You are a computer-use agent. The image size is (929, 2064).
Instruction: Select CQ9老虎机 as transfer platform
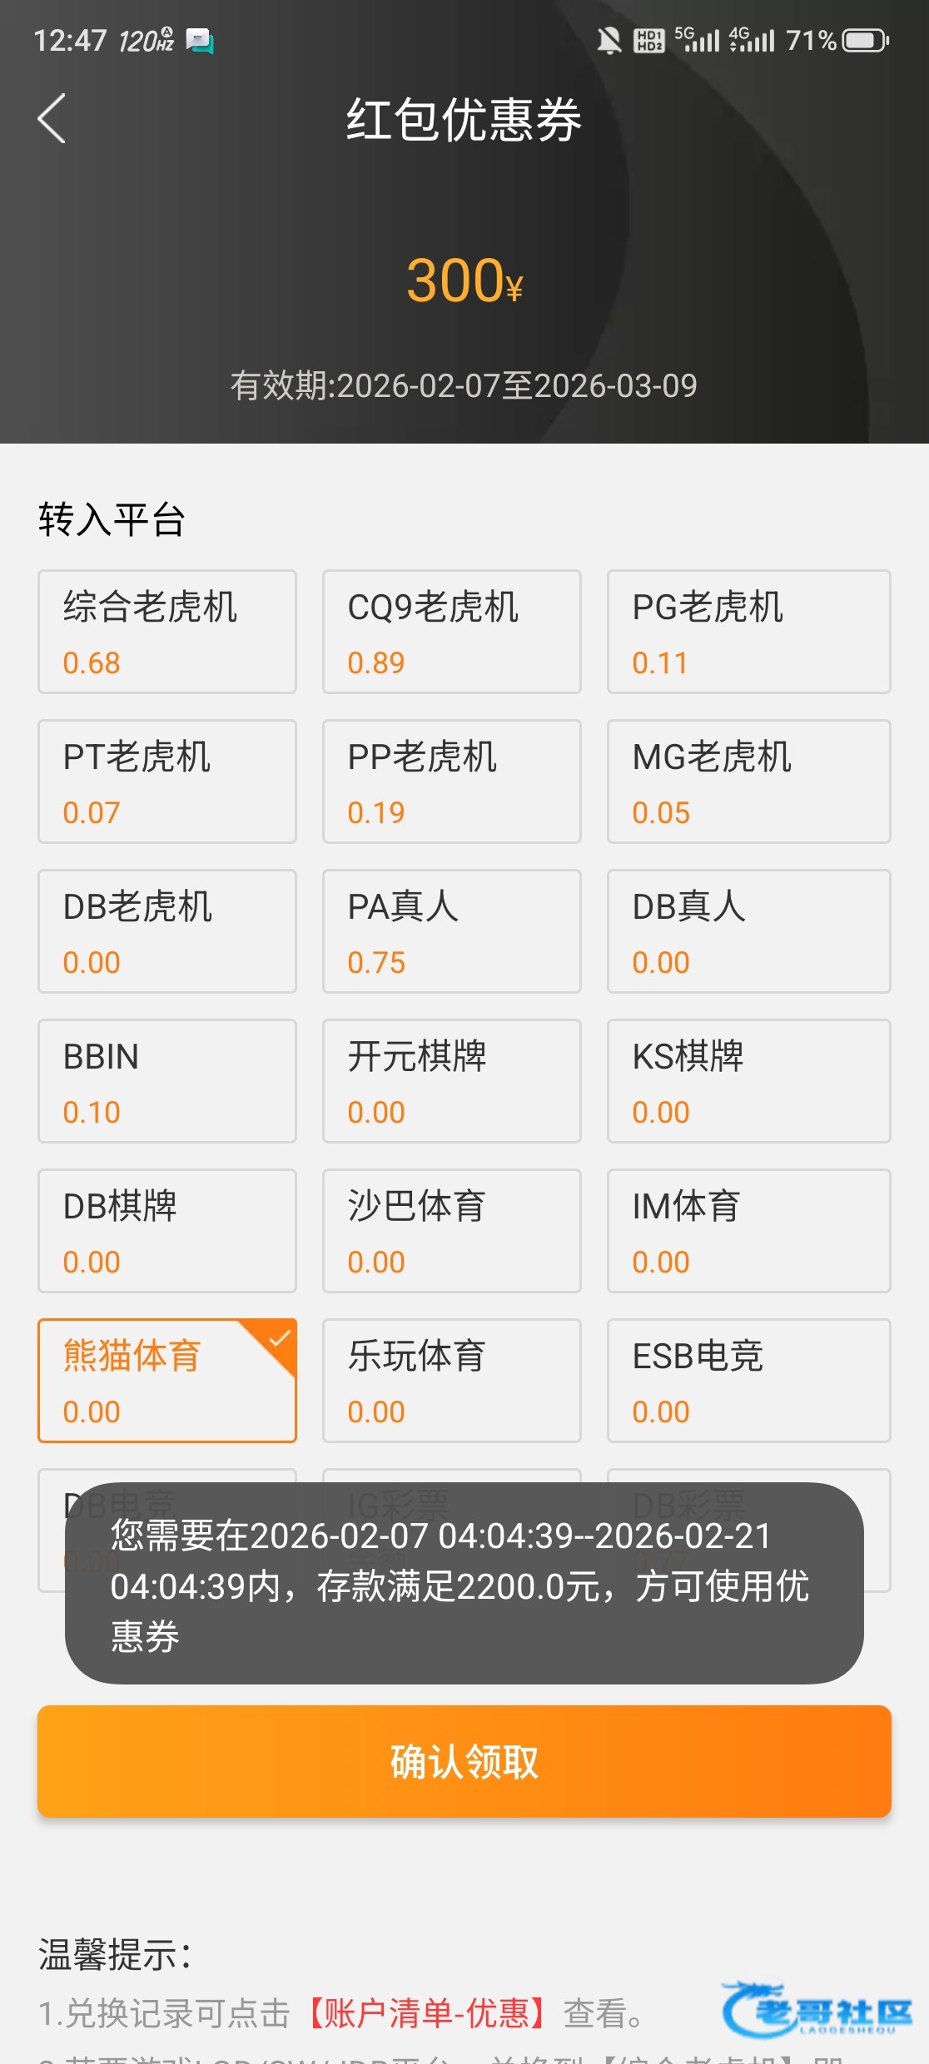click(x=452, y=632)
